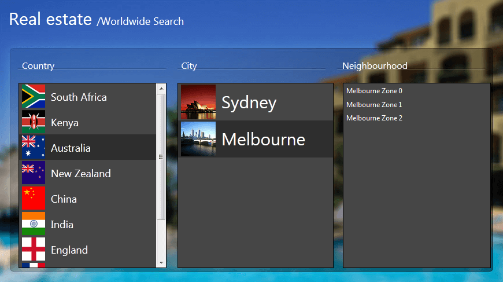Click the New Zealand flag icon
This screenshot has height=282, width=503.
33,173
